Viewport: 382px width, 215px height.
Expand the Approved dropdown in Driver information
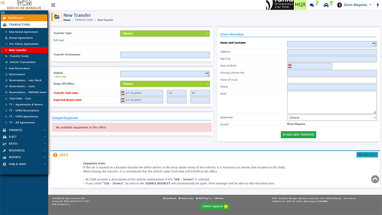click(x=332, y=117)
